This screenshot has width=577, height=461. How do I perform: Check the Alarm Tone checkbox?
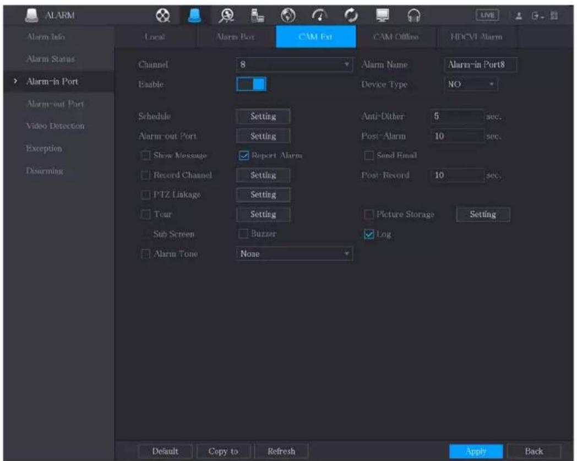[146, 254]
